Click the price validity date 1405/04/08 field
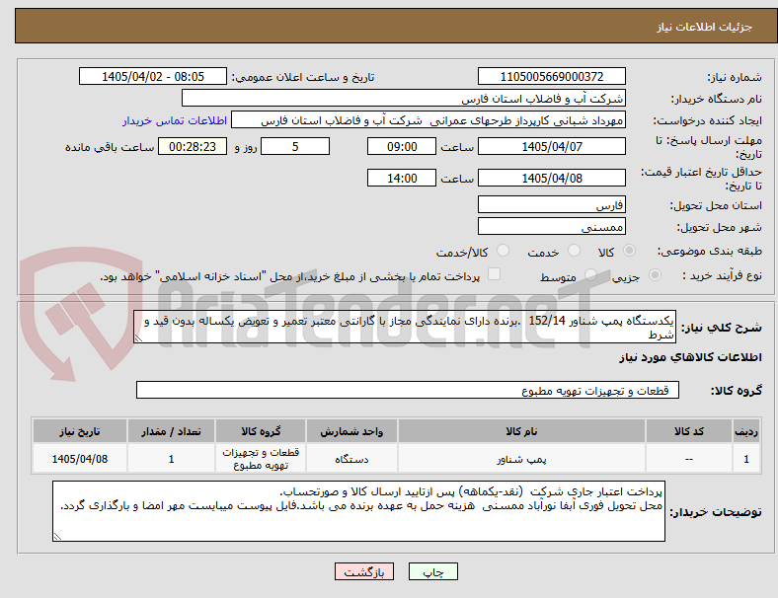 (552, 178)
